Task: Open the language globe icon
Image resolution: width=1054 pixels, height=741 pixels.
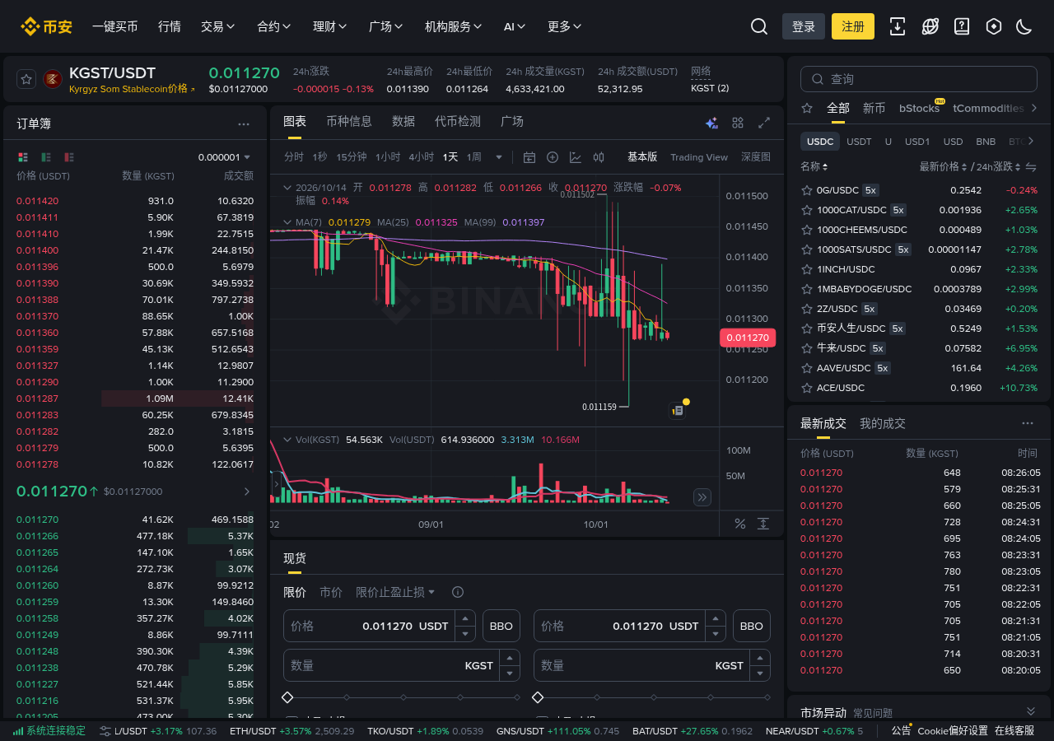Action: 930,26
